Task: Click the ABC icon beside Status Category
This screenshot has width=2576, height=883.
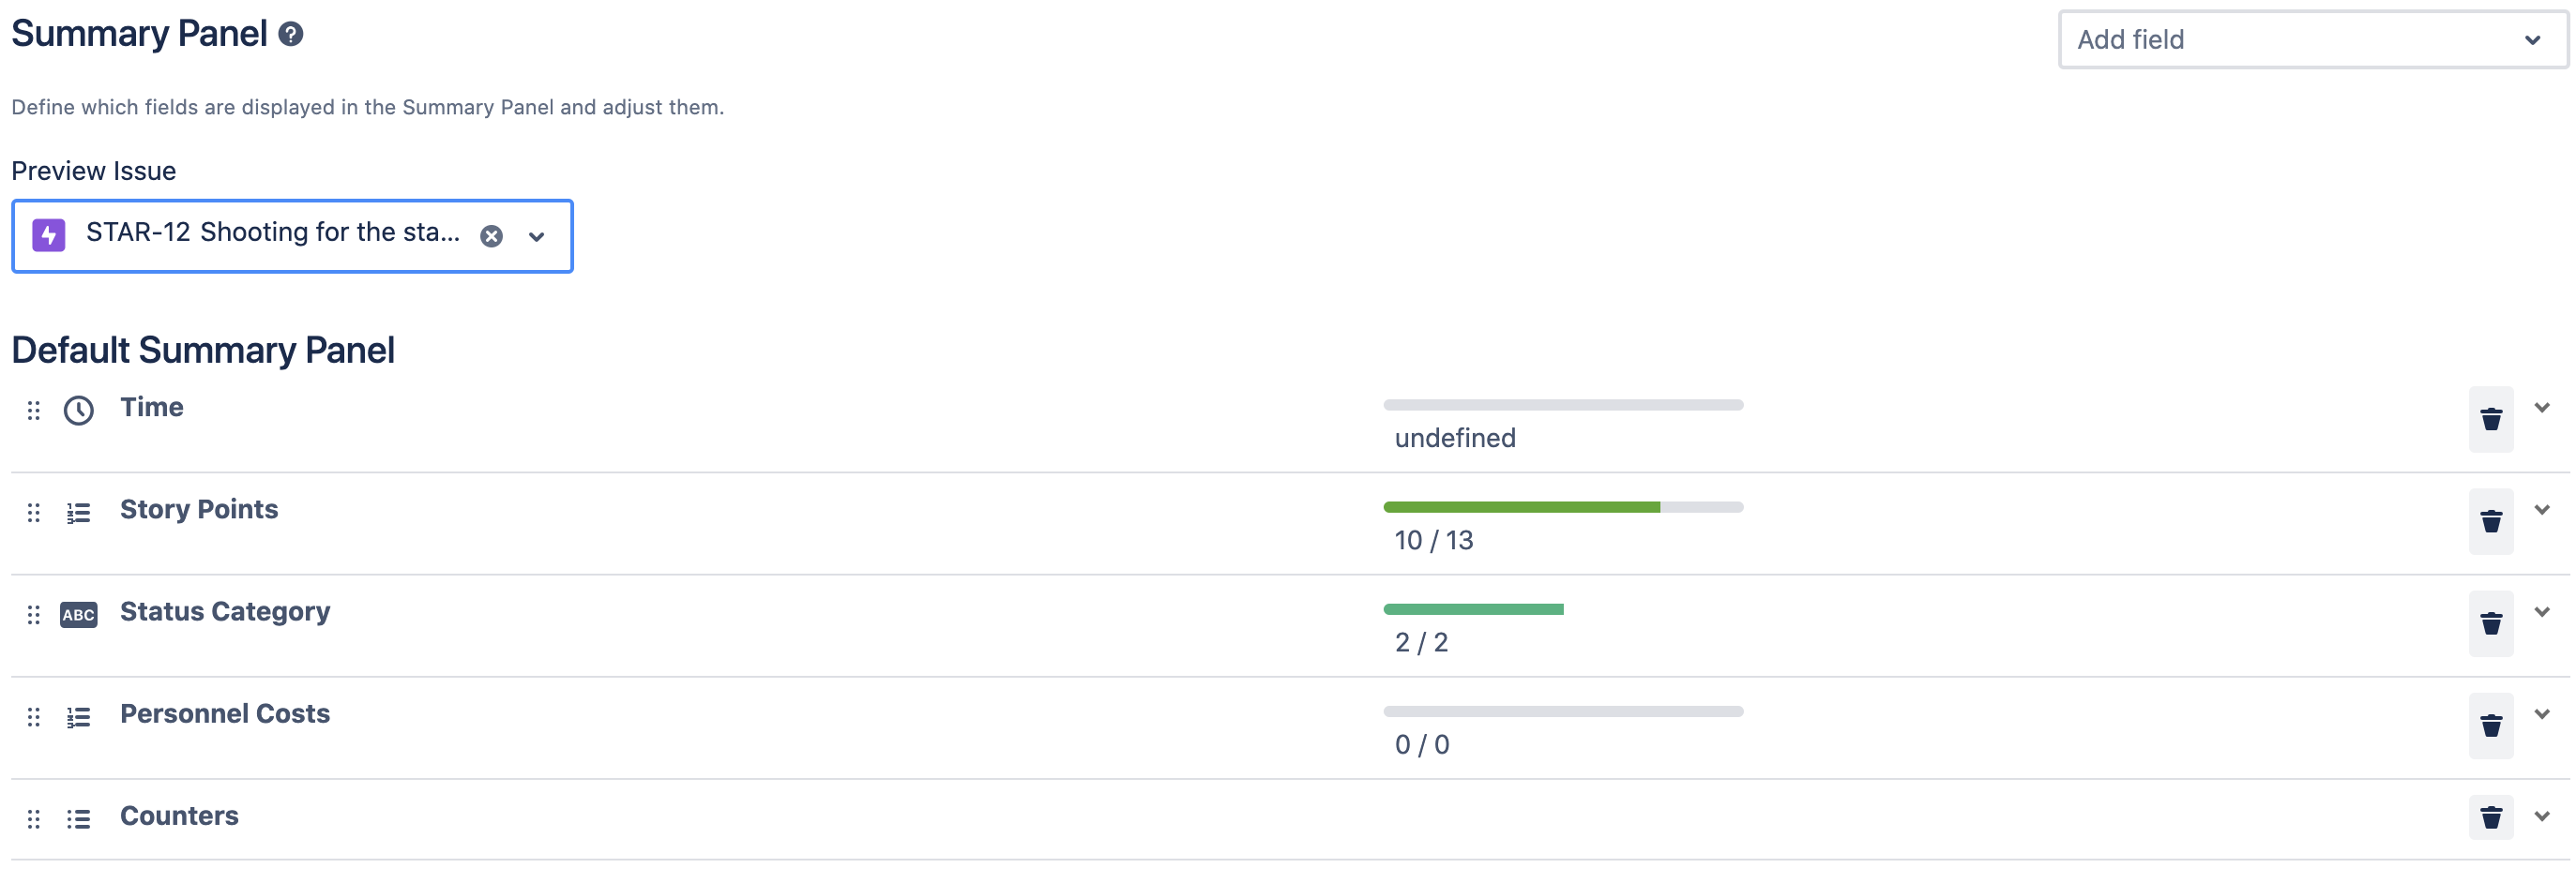Action: click(x=79, y=614)
